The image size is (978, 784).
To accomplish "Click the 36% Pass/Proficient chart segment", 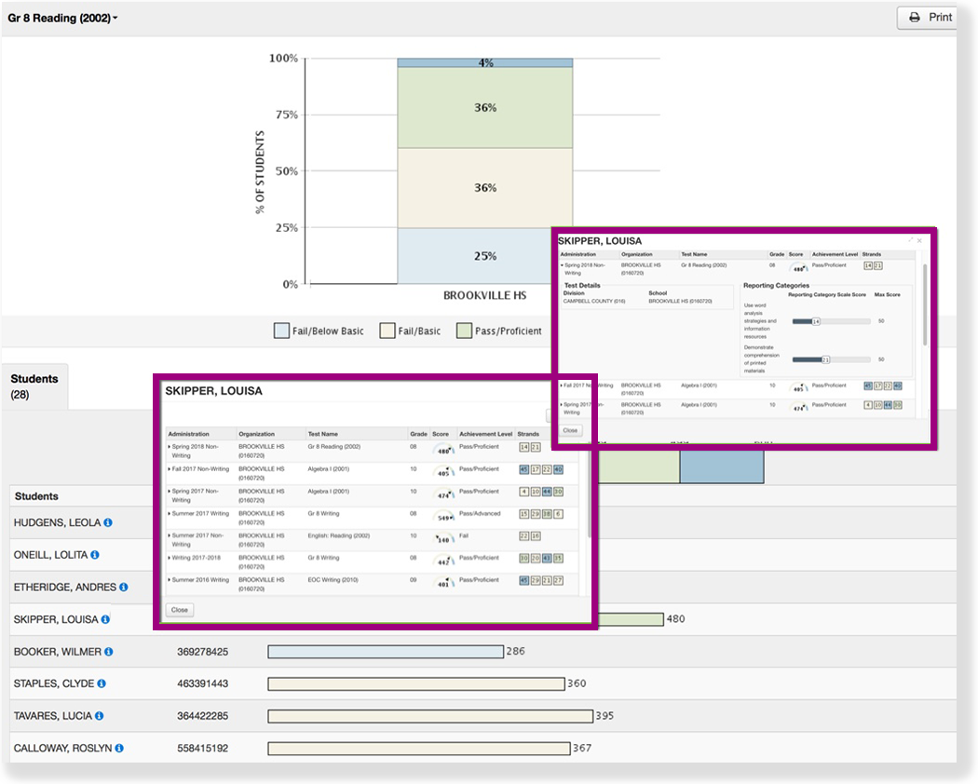I will click(x=484, y=108).
